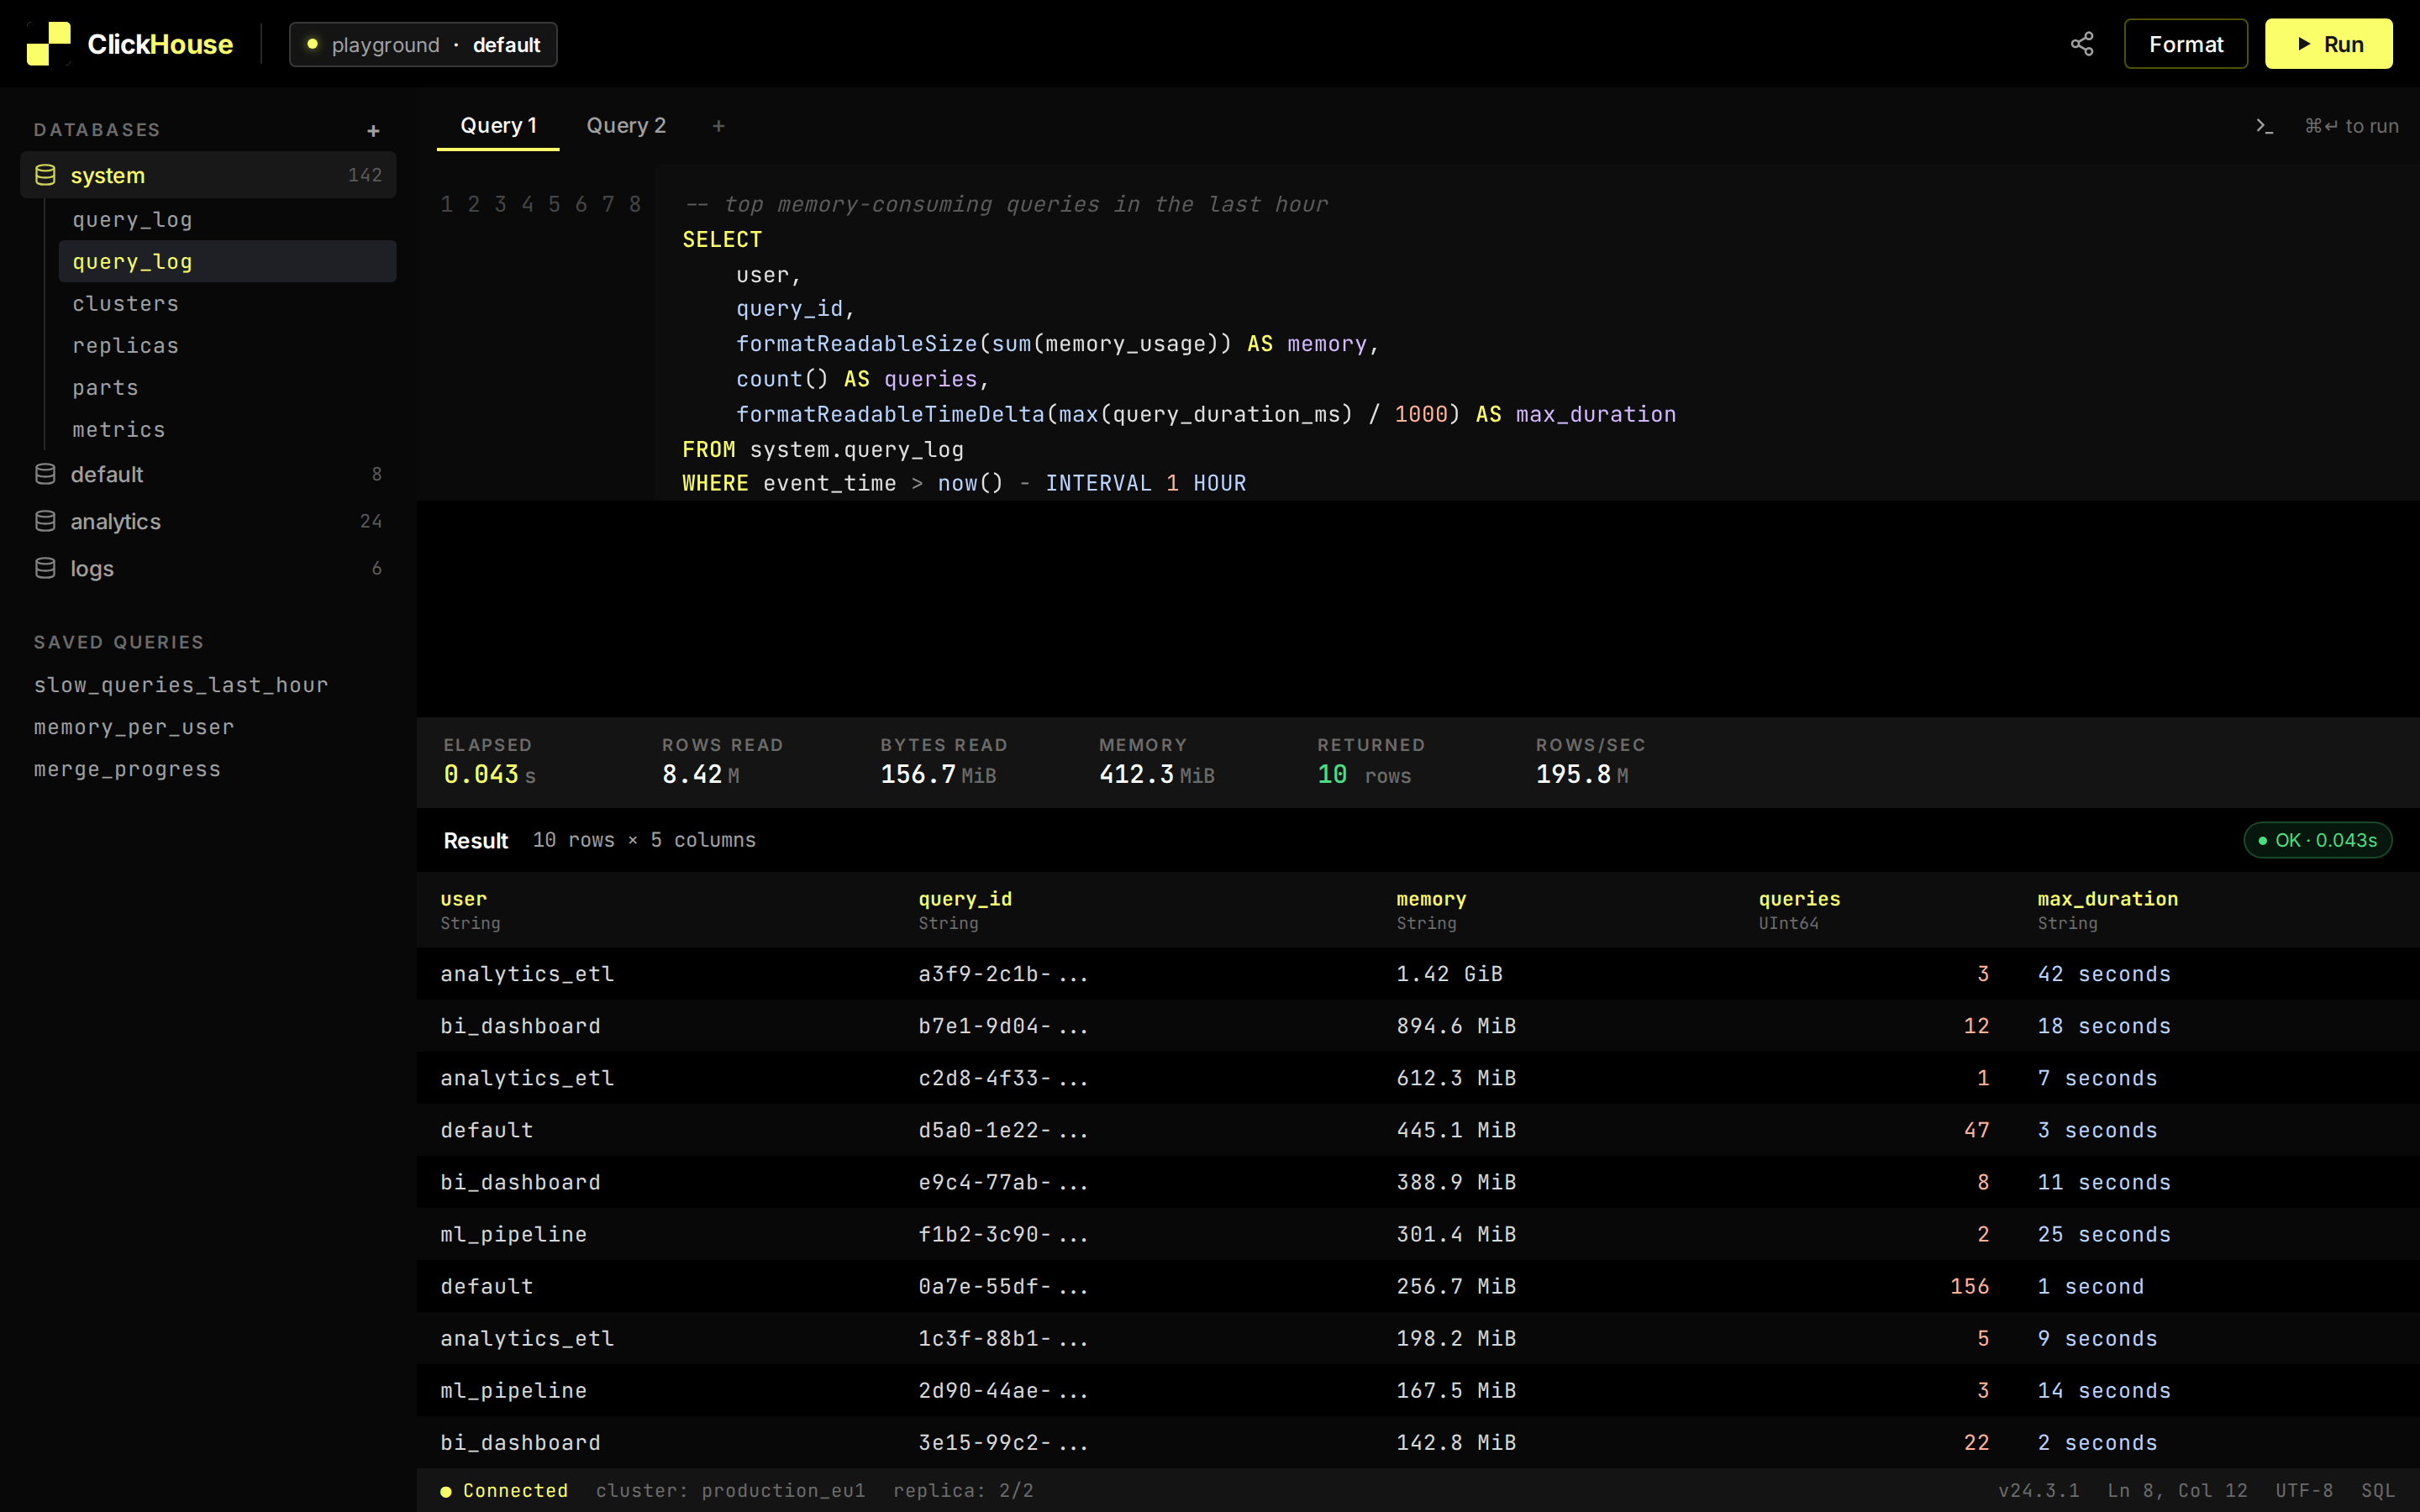The image size is (2420, 1512).
Task: Click replica: 2/2 in status bar
Action: 963,1490
